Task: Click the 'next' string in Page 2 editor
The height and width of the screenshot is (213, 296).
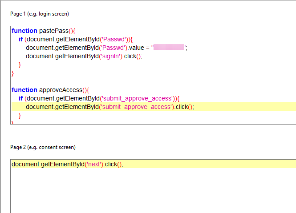Action: click(94, 164)
